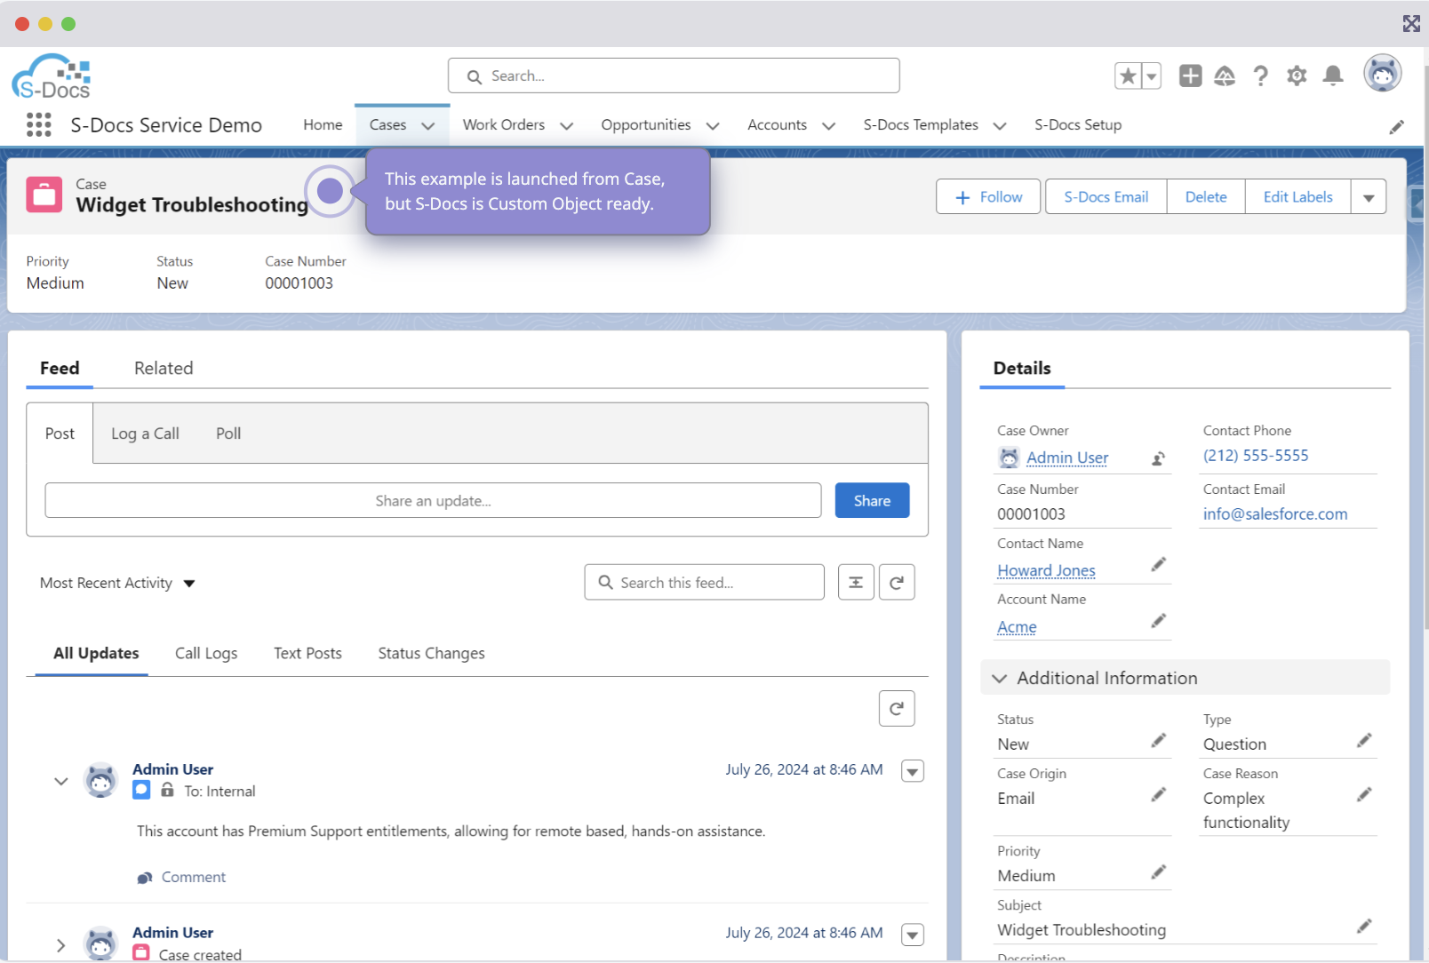Open the Howard Jones contact link
The width and height of the screenshot is (1429, 963).
(1046, 570)
